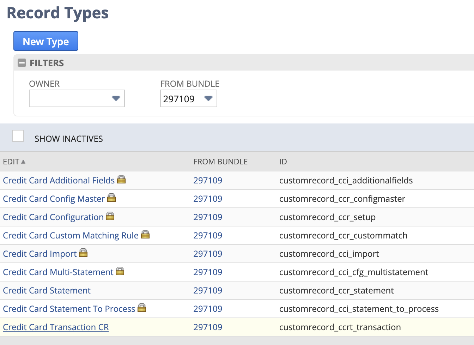Collapse the FILTERS section with minus icon
474x345 pixels.
(22, 63)
